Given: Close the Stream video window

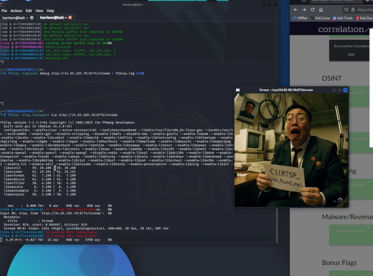Looking at the screenshot, I should [x=345, y=90].
